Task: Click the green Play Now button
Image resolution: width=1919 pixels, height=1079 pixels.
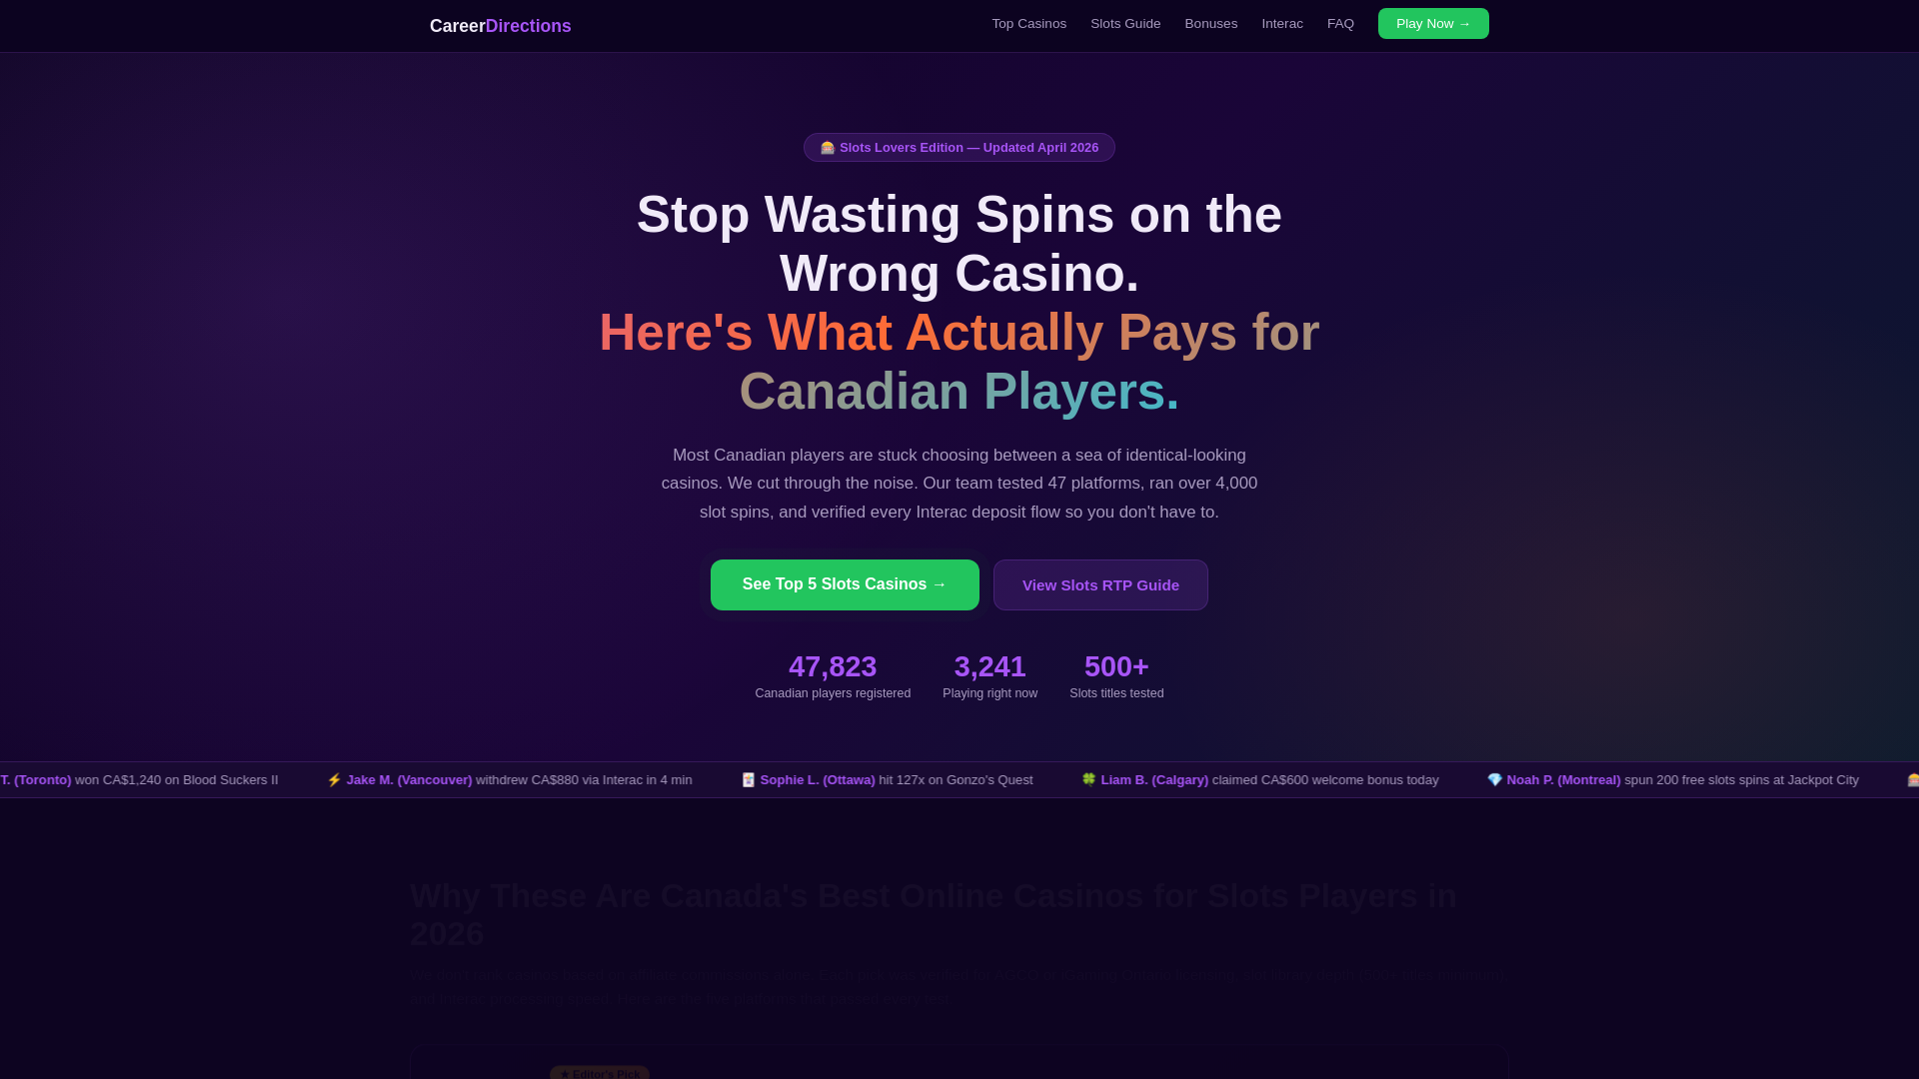Action: tap(1433, 24)
